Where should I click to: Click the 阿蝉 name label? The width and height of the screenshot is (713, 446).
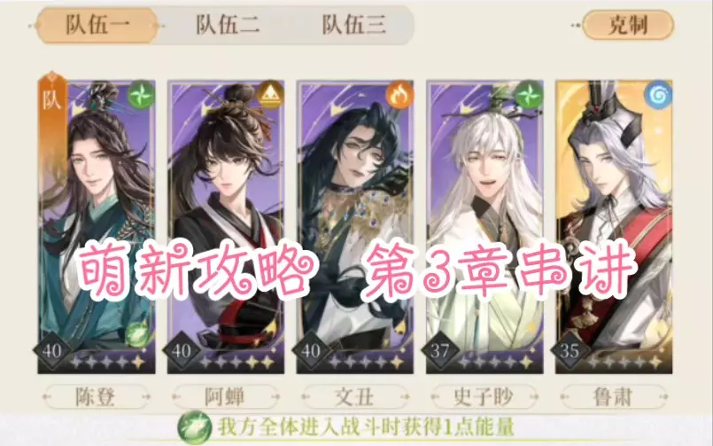click(x=225, y=397)
